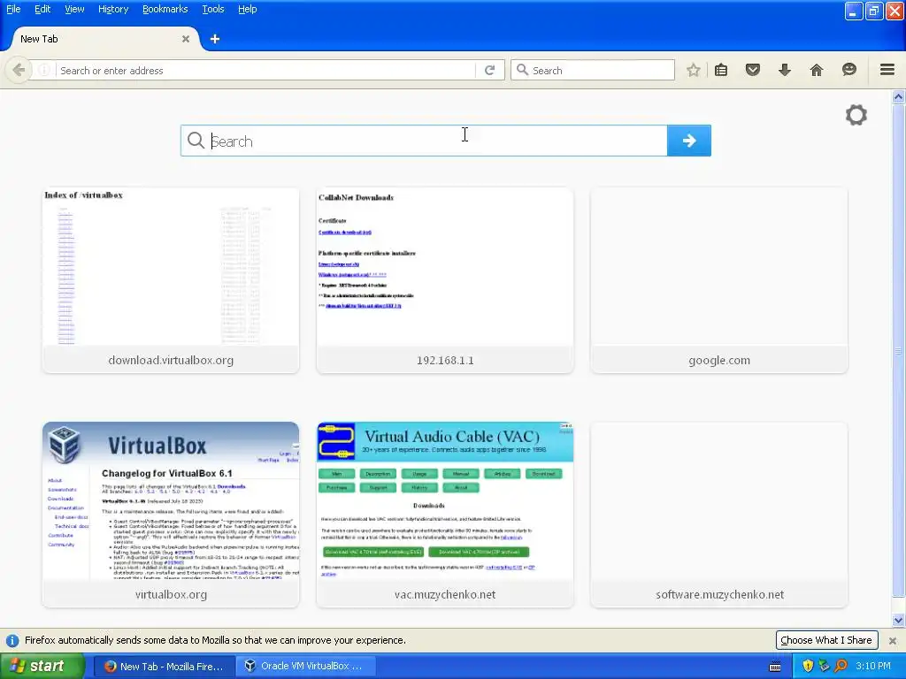The height and width of the screenshot is (679, 906).
Task: Show your bookmarks list icon
Action: [x=720, y=70]
